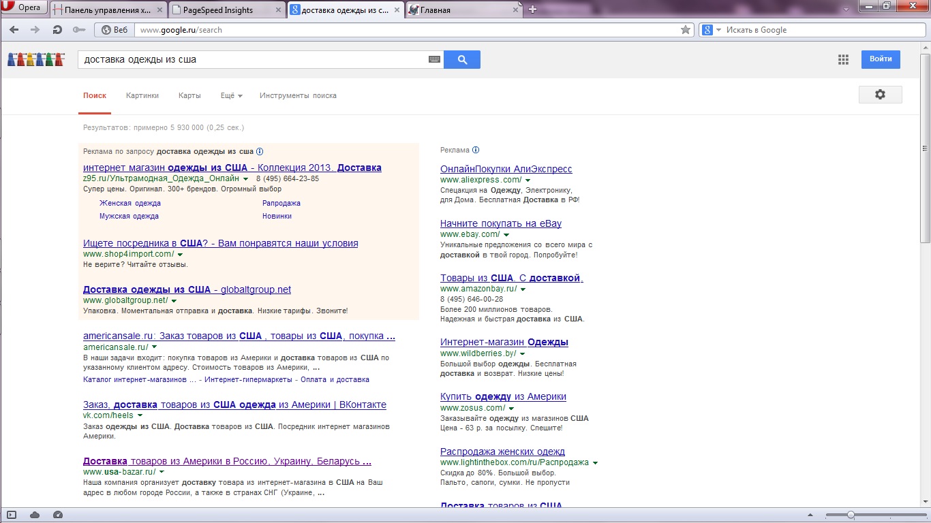
Task: Select the Картинки search tab
Action: point(142,96)
